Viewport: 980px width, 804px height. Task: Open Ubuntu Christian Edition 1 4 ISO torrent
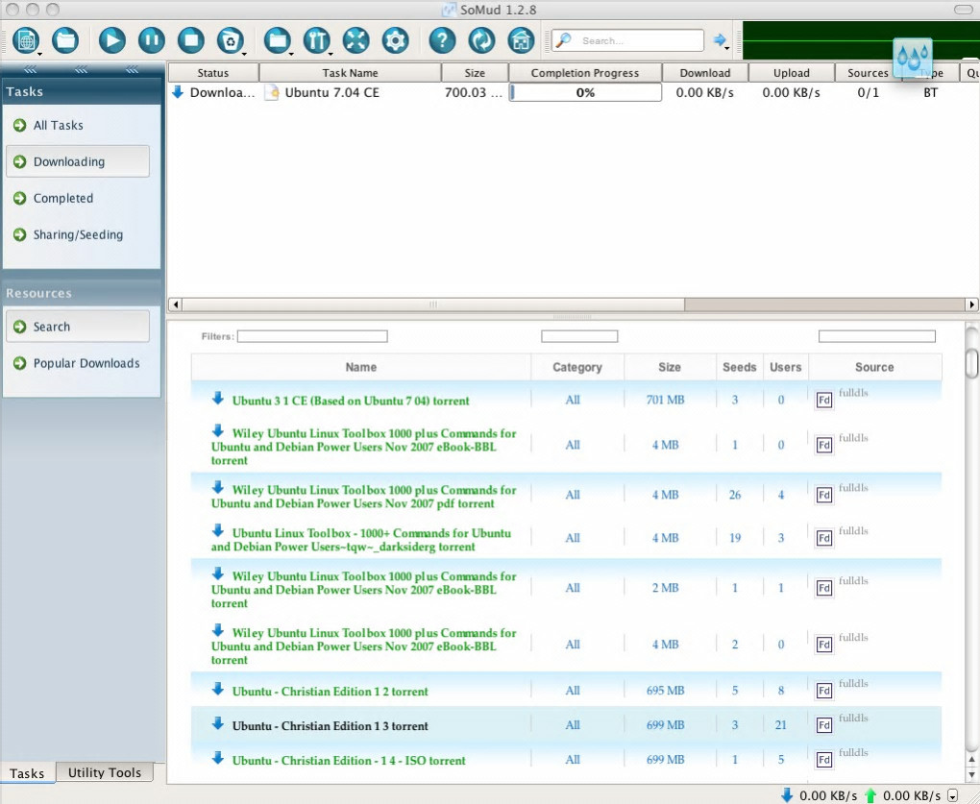(x=349, y=760)
